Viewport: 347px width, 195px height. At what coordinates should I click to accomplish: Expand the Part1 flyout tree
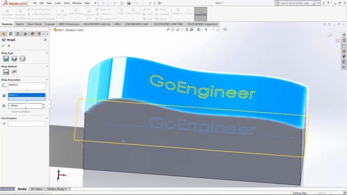click(51, 30)
